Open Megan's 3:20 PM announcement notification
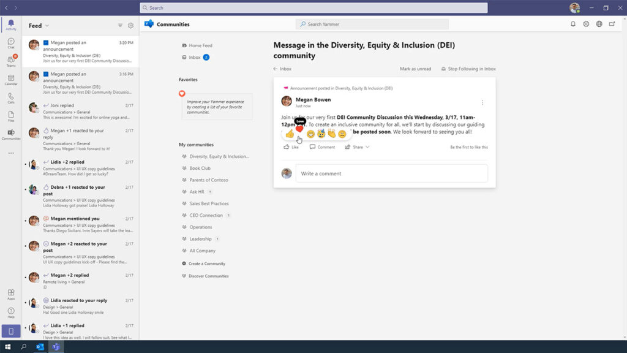This screenshot has height=353, width=627. click(80, 51)
